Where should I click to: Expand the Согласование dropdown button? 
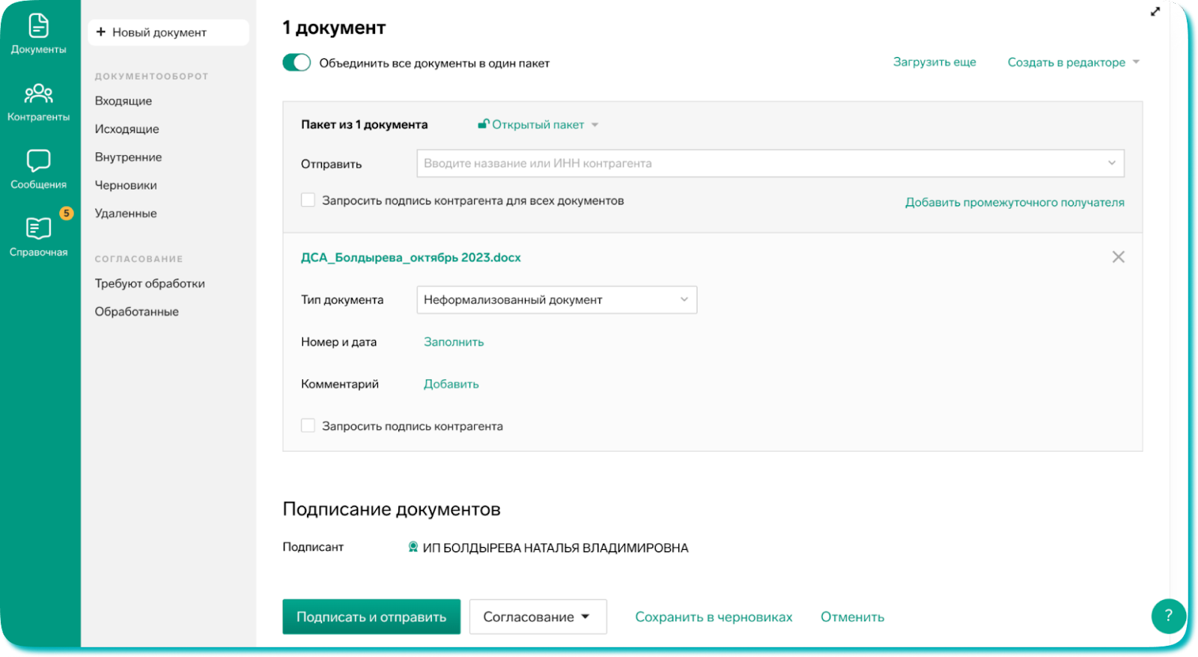point(538,617)
